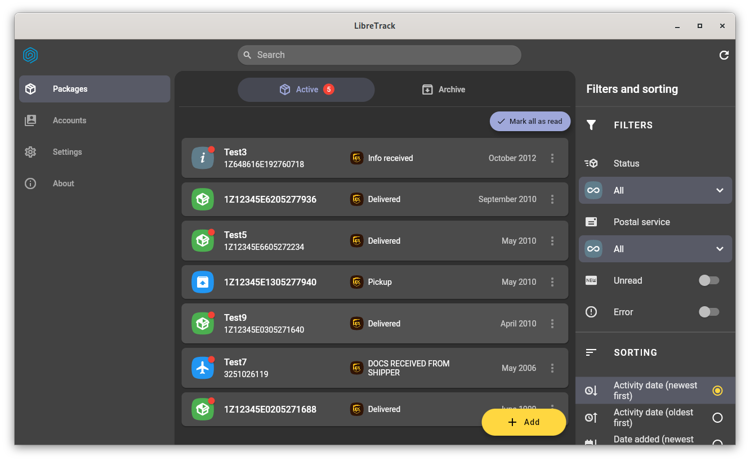Click the info status icon of Test3
This screenshot has height=461, width=750.
coord(203,158)
